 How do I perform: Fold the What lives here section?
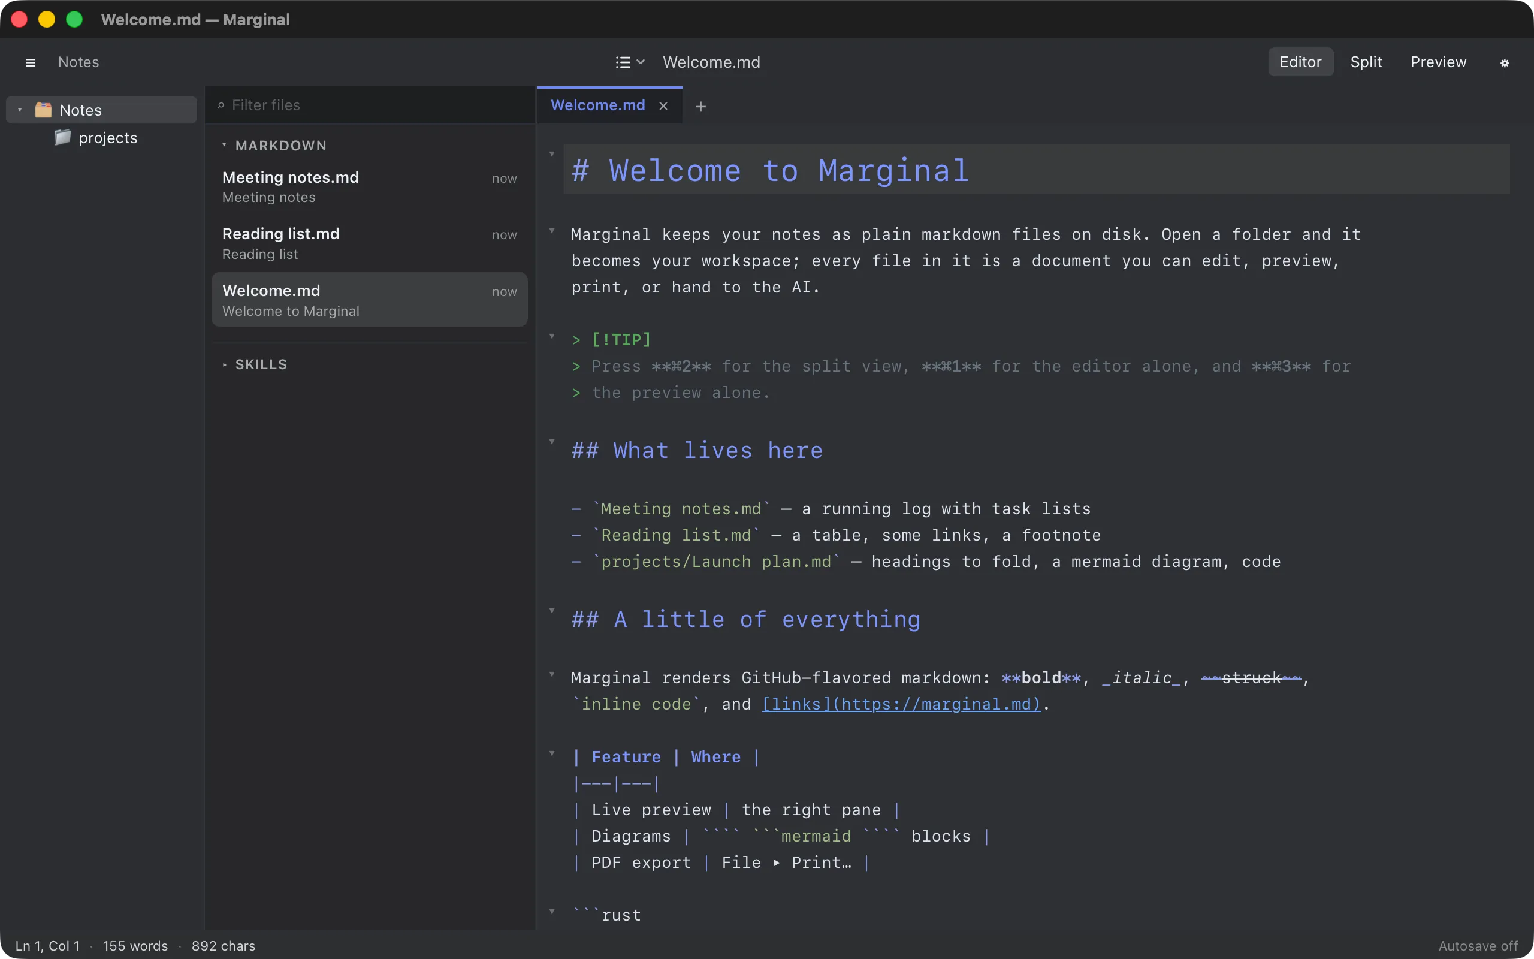coord(551,442)
